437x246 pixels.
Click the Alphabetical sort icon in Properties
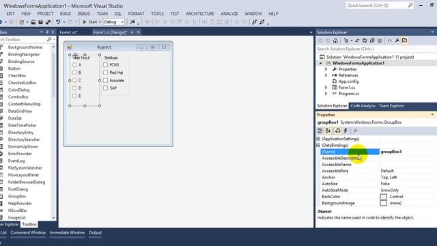pos(328,131)
